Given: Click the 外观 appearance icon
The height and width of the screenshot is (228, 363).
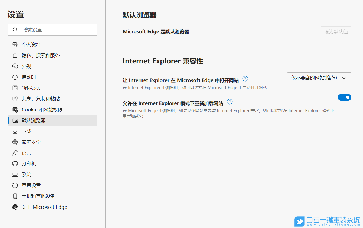Looking at the screenshot, I should (15, 66).
